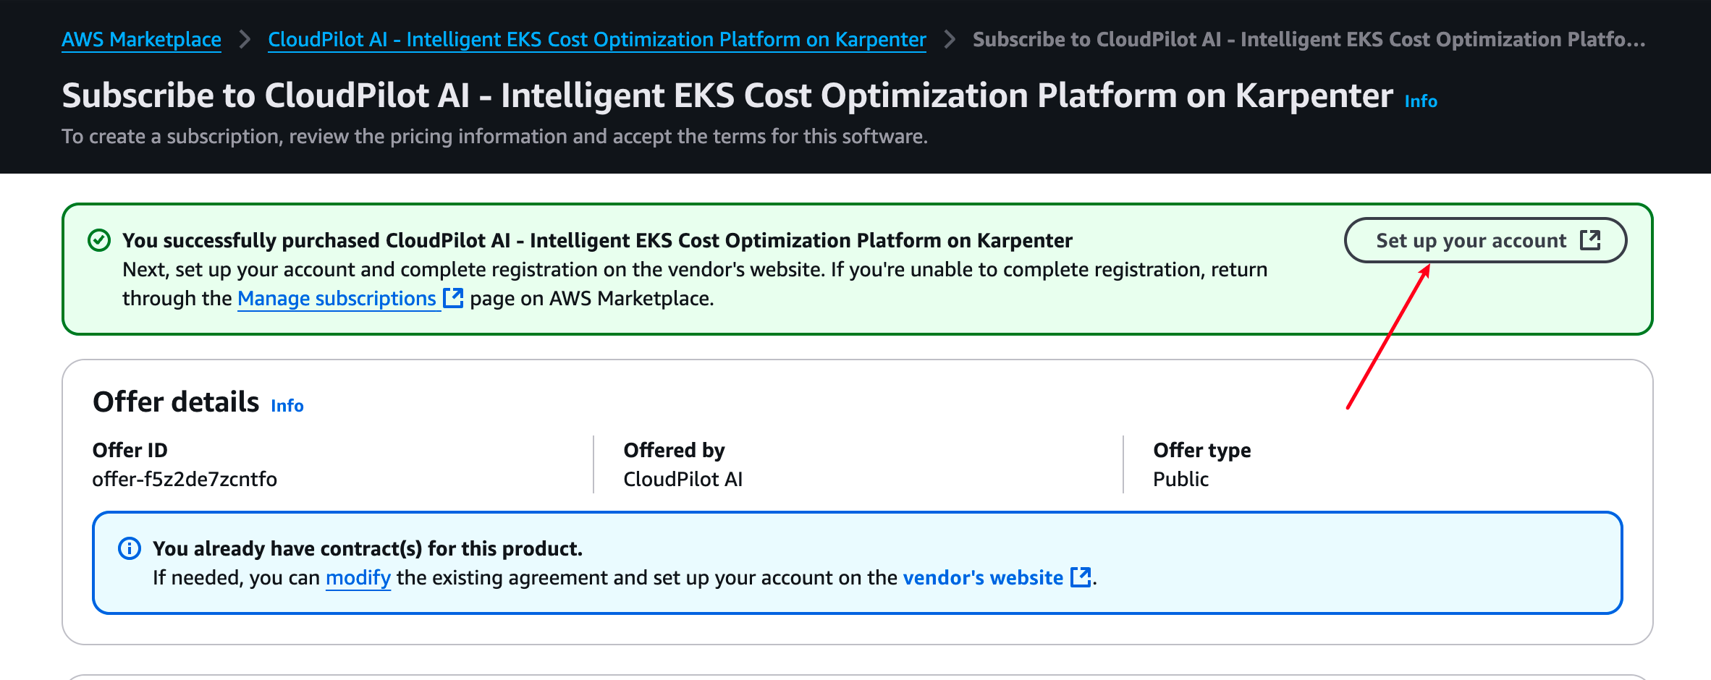Click CloudPilot AI under Offered by
This screenshot has width=1711, height=680.
coord(683,479)
